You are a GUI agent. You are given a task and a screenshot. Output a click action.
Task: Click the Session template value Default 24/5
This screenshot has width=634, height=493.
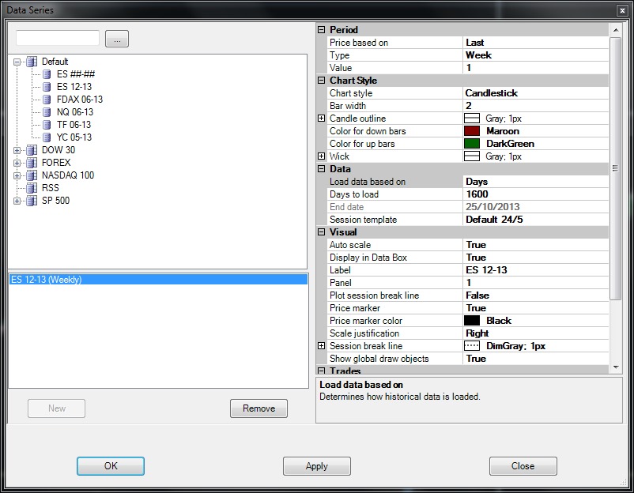(494, 220)
